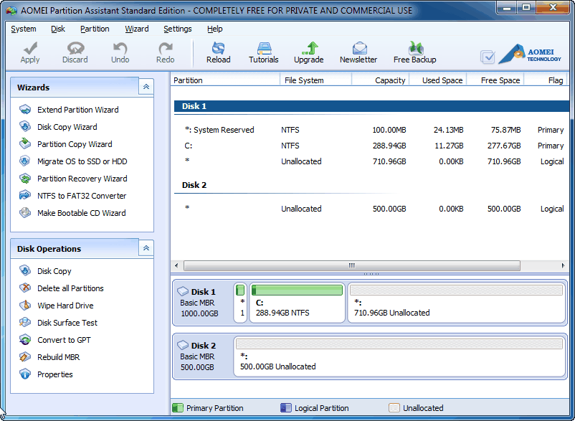
Task: Collapse the Disk Operations panel
Action: [146, 248]
